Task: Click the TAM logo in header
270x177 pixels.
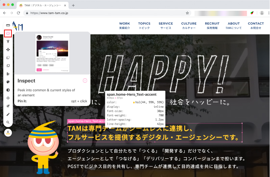Action: click(18, 26)
